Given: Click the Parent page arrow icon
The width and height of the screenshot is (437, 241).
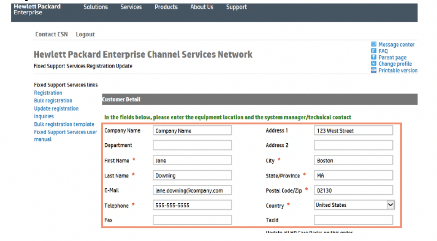Looking at the screenshot, I should [x=373, y=57].
